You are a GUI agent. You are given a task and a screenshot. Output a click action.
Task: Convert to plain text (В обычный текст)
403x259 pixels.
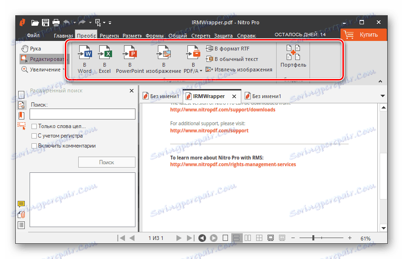coord(232,59)
